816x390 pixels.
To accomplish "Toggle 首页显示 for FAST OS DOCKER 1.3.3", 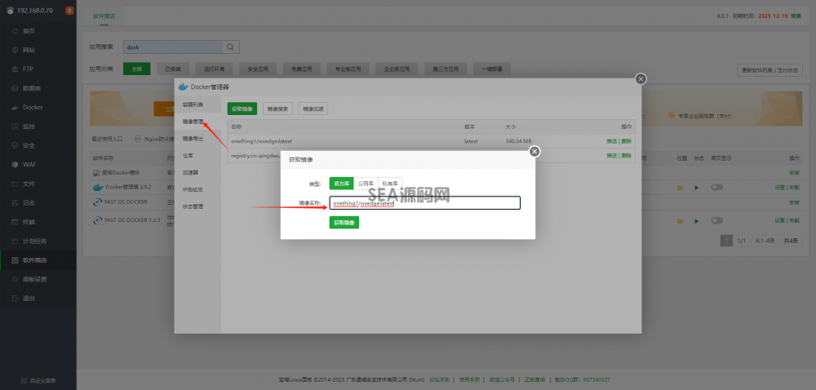I will pos(717,220).
